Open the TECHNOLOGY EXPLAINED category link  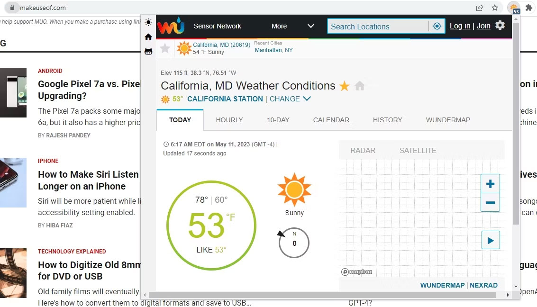pos(72,251)
